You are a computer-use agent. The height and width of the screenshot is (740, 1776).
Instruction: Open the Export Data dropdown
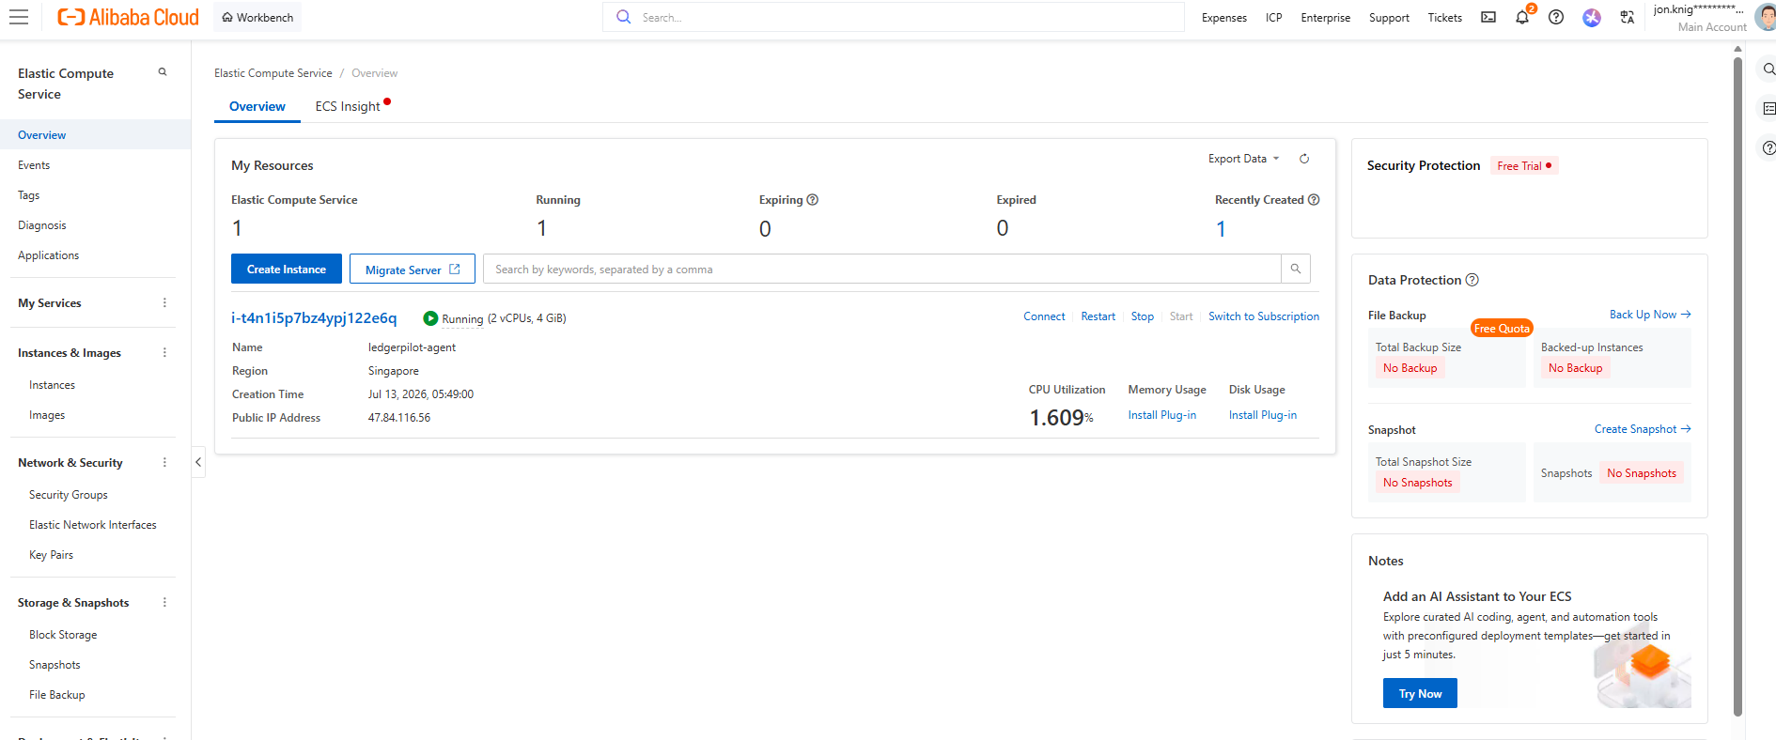coord(1243,159)
